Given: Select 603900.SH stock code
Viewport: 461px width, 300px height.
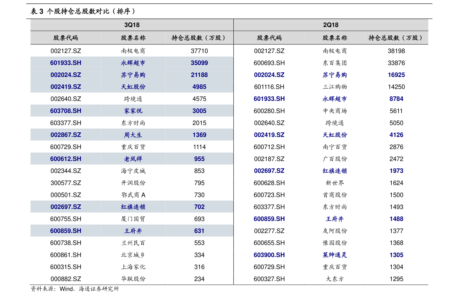Looking at the screenshot, I should [269, 255].
